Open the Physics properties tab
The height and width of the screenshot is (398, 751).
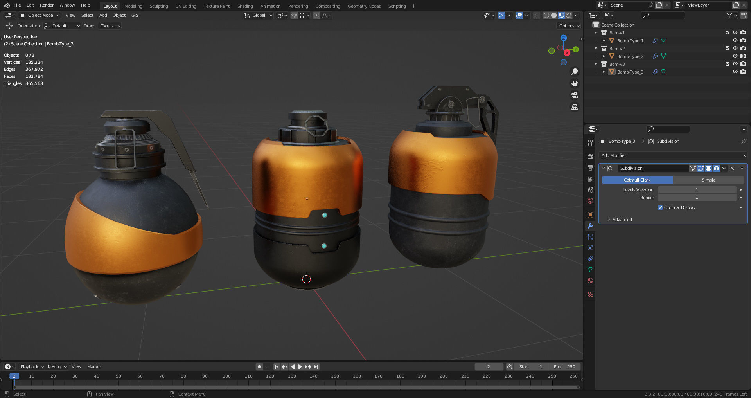pyautogui.click(x=590, y=248)
